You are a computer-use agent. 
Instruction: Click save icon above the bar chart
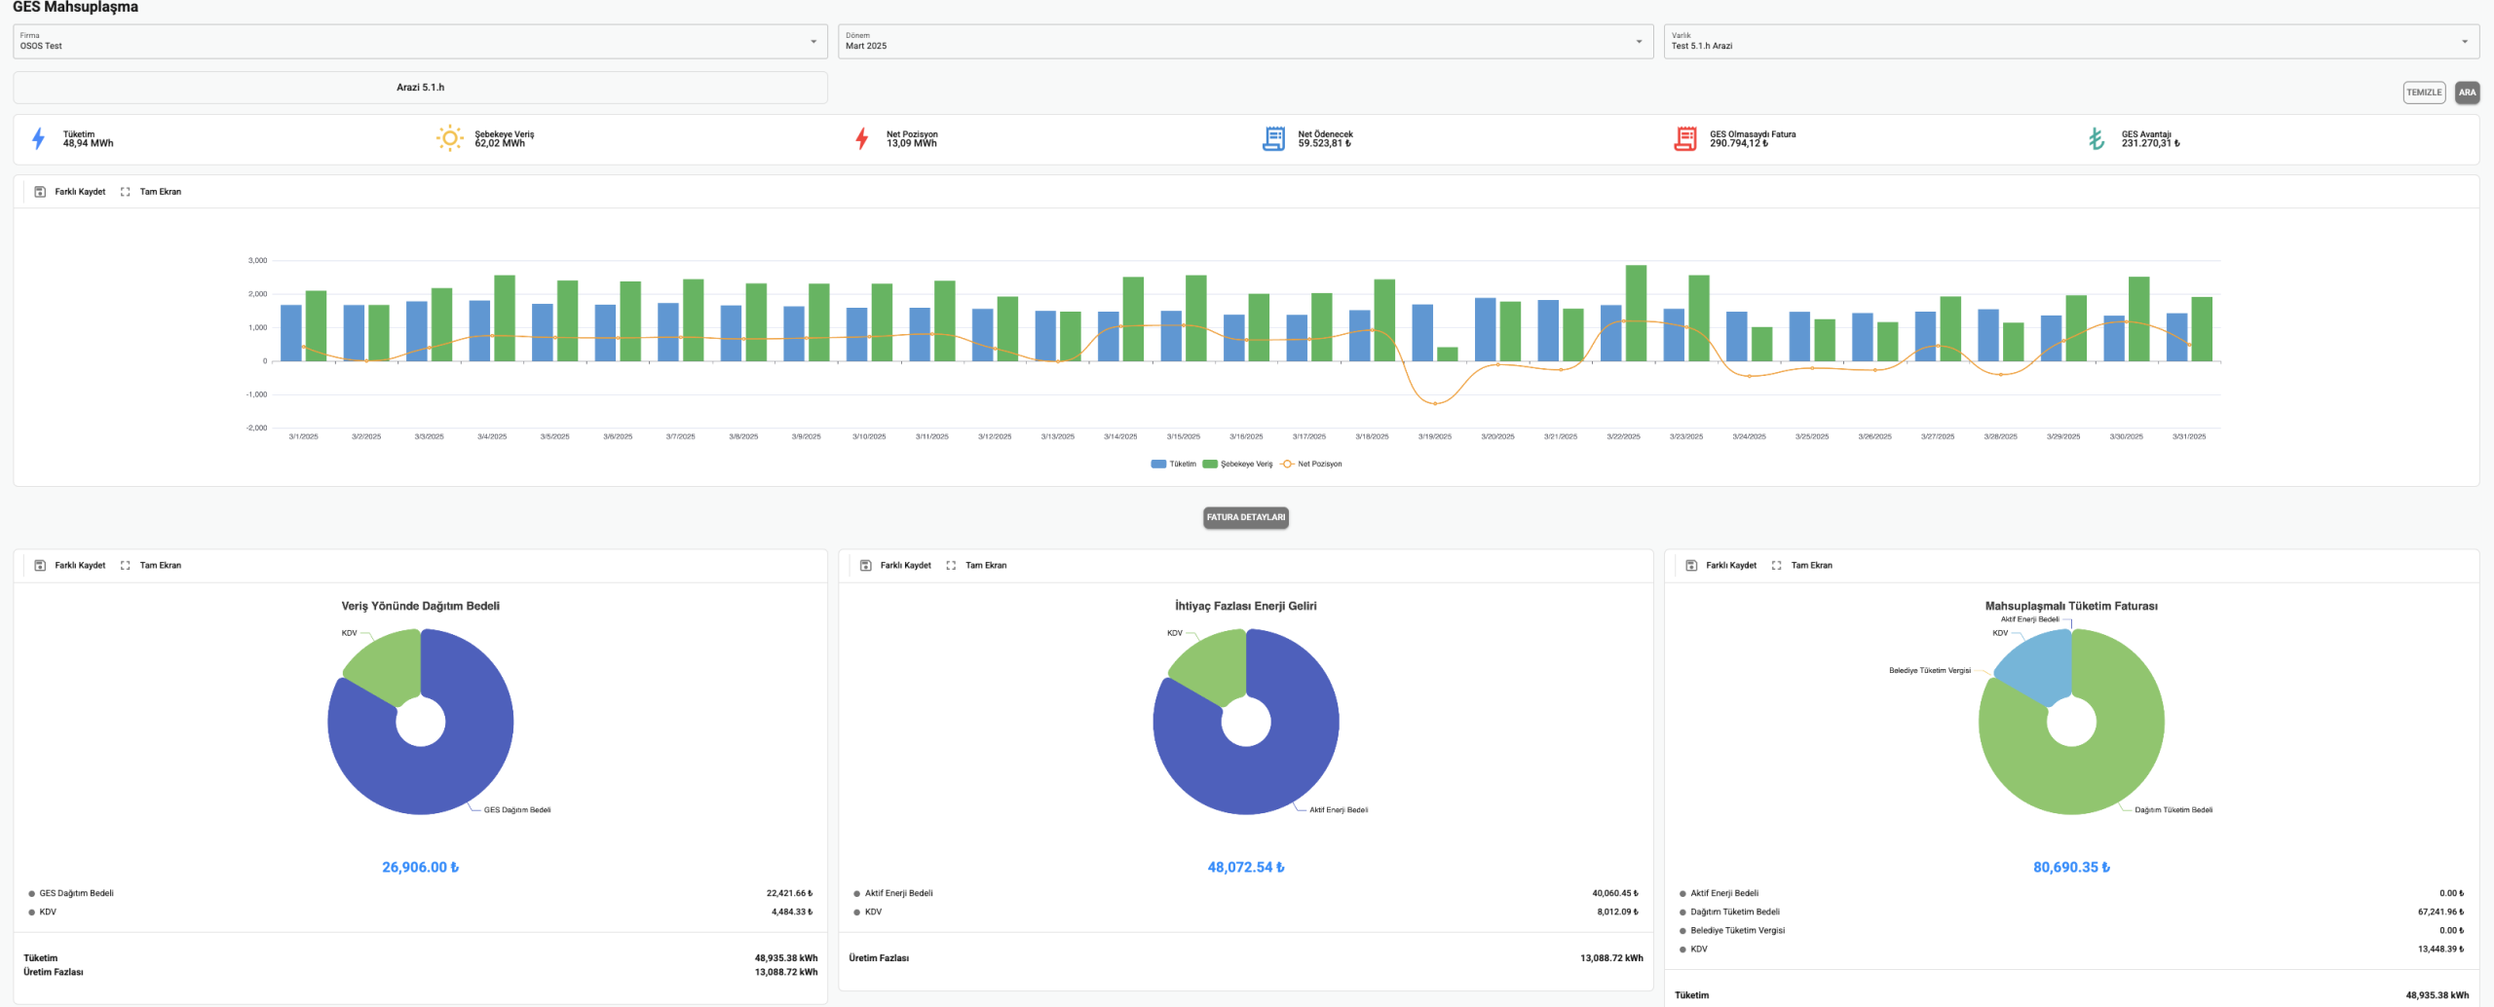pyautogui.click(x=40, y=192)
